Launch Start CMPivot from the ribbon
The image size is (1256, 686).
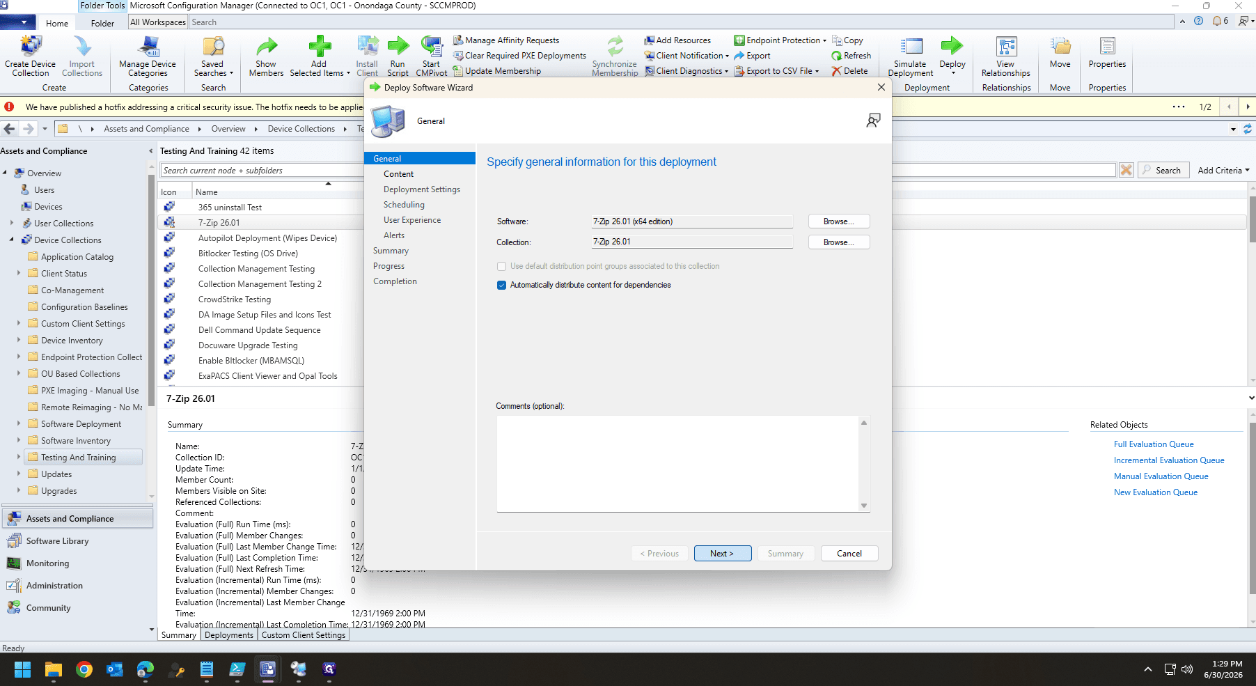tap(432, 56)
